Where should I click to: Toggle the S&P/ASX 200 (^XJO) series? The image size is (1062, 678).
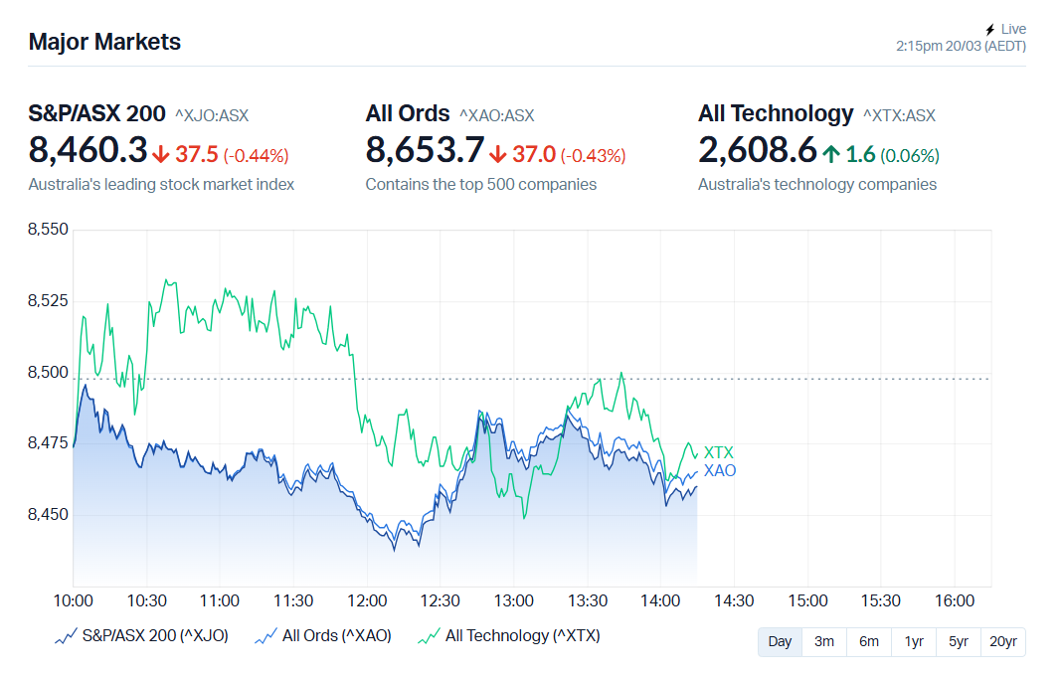[155, 636]
